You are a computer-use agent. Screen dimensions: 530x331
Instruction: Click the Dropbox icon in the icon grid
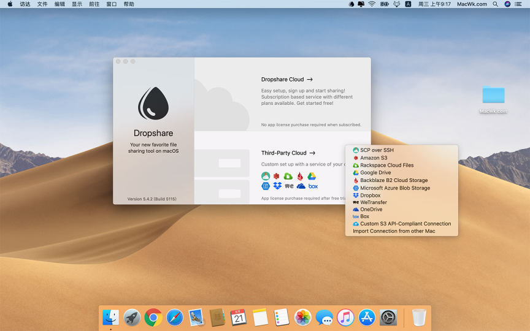point(277,186)
